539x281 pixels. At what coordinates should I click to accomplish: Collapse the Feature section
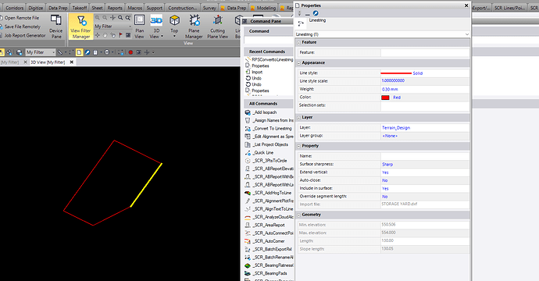click(x=298, y=43)
